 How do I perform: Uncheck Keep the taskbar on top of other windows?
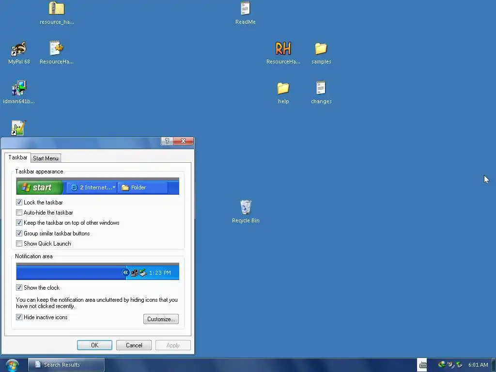tap(19, 223)
